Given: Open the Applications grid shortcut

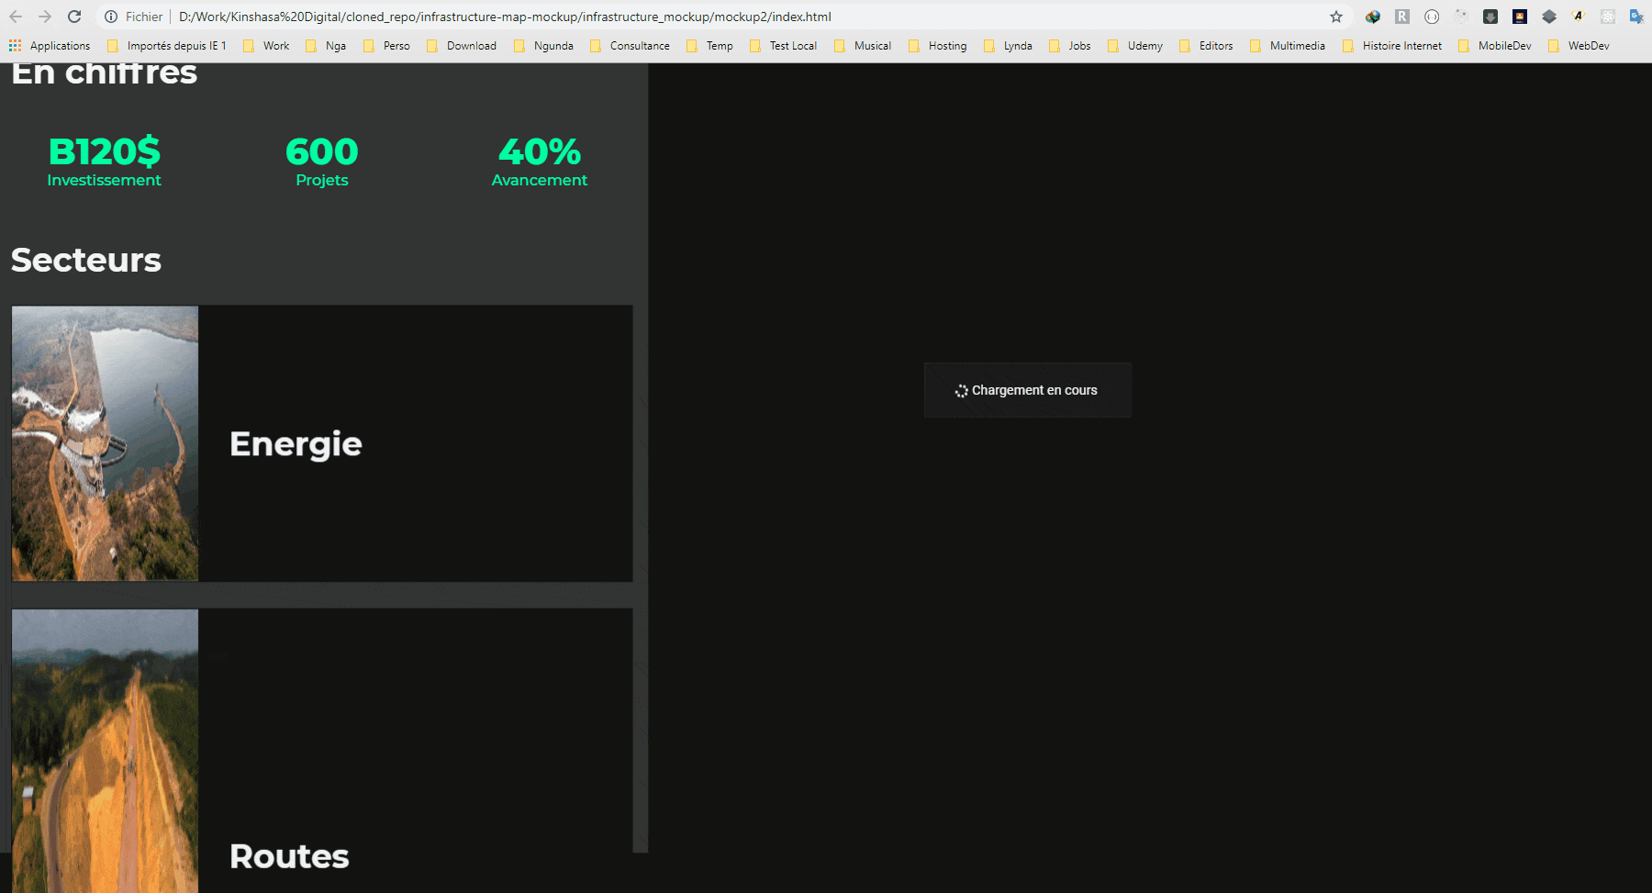Looking at the screenshot, I should (50, 46).
